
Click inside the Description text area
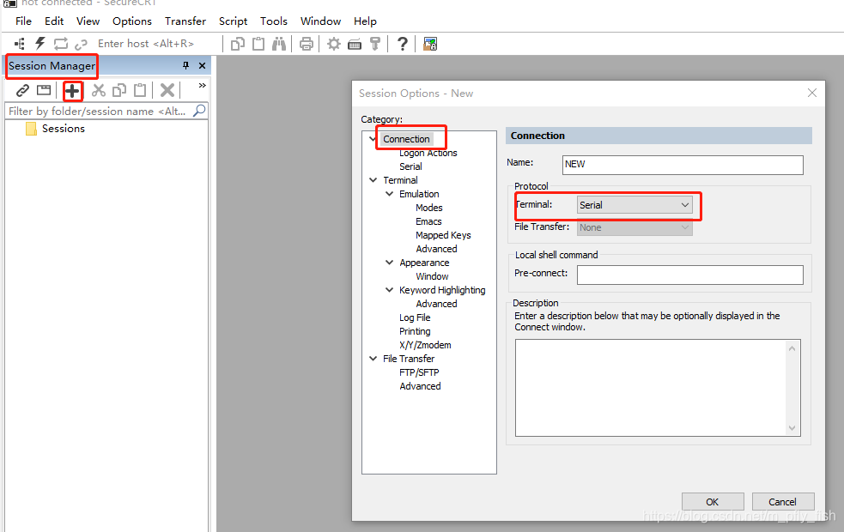click(652, 387)
